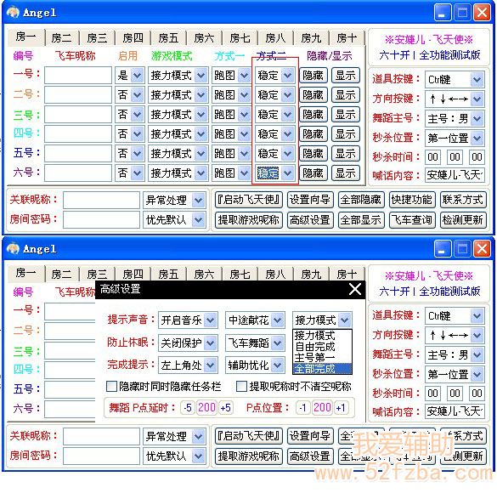Image resolution: width=497 pixels, height=493 pixels.
Task: Click 显示 button for 六号 row
Action: [346, 173]
